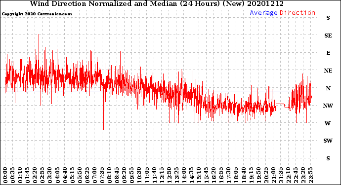Image resolution: width=341 pixels, height=185 pixels.
Task: Click the 19:50 time label
Action: tap(258, 175)
